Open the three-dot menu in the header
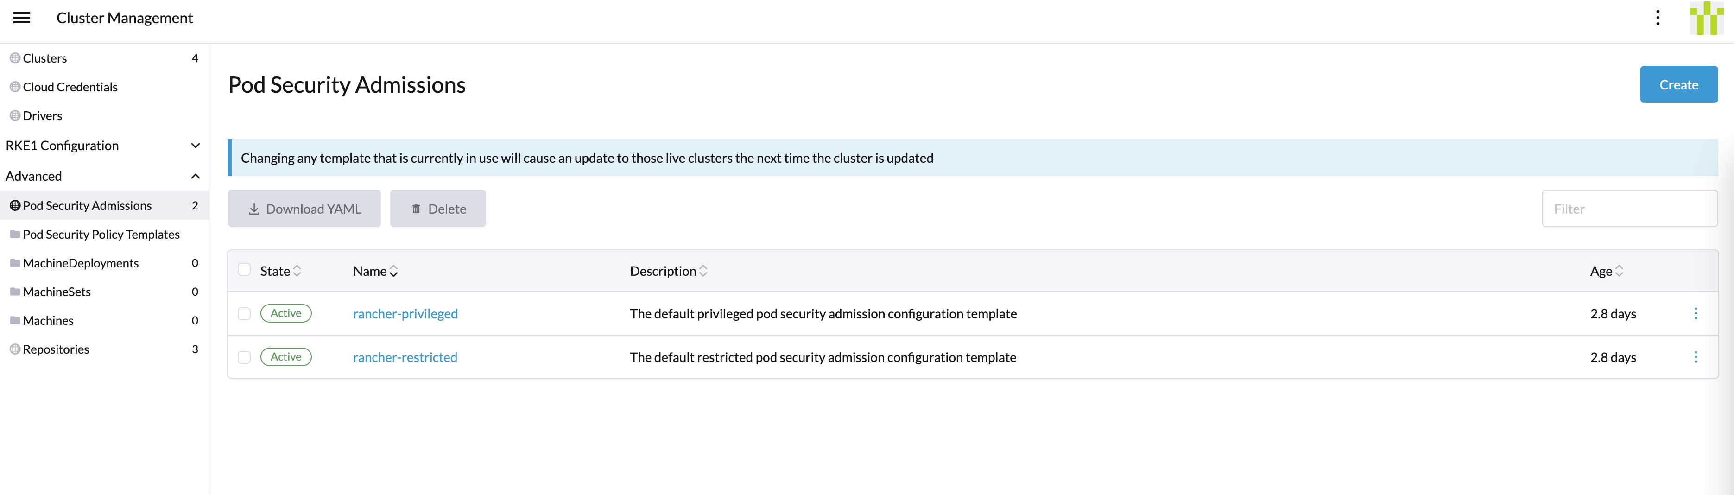 pos(1657,18)
